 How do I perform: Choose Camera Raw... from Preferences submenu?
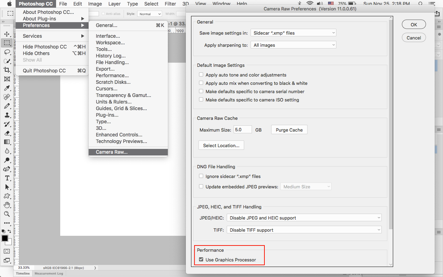(x=128, y=152)
